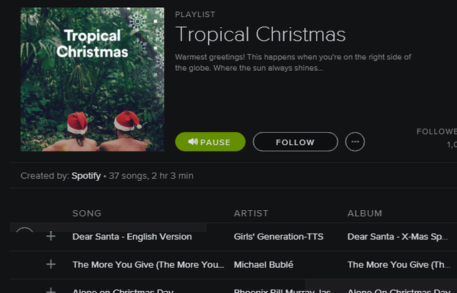The width and height of the screenshot is (457, 293).
Task: Sort playlist by SONG column header
Action: tap(87, 214)
